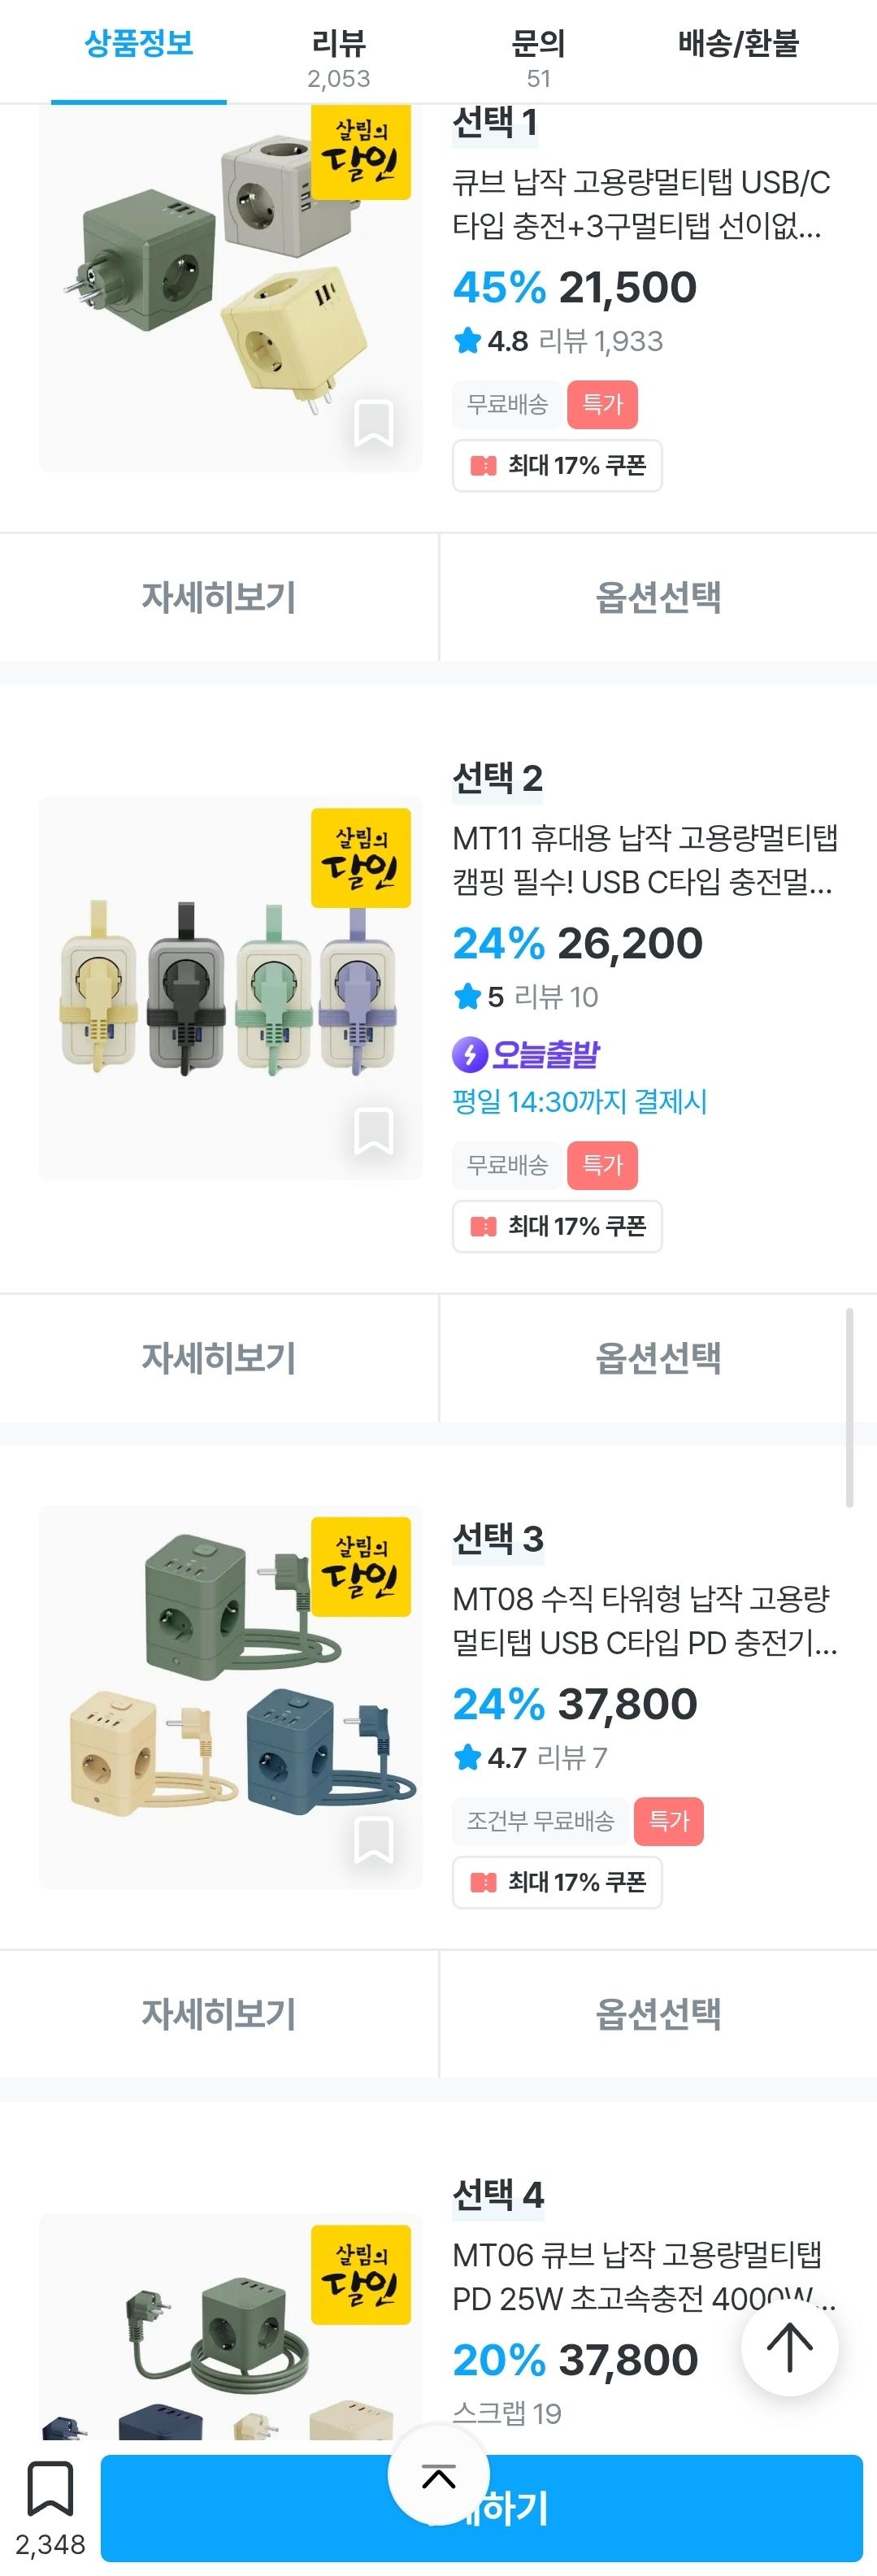Go to the 배송/환불 tab
The height and width of the screenshot is (2576, 877).
pyautogui.click(x=738, y=45)
